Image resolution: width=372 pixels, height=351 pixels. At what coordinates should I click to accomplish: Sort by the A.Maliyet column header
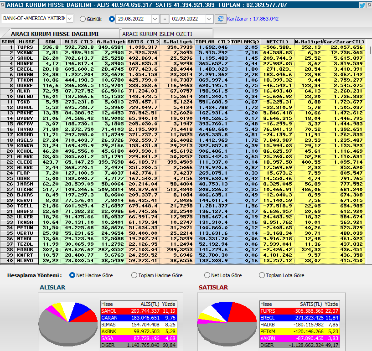click(111, 42)
